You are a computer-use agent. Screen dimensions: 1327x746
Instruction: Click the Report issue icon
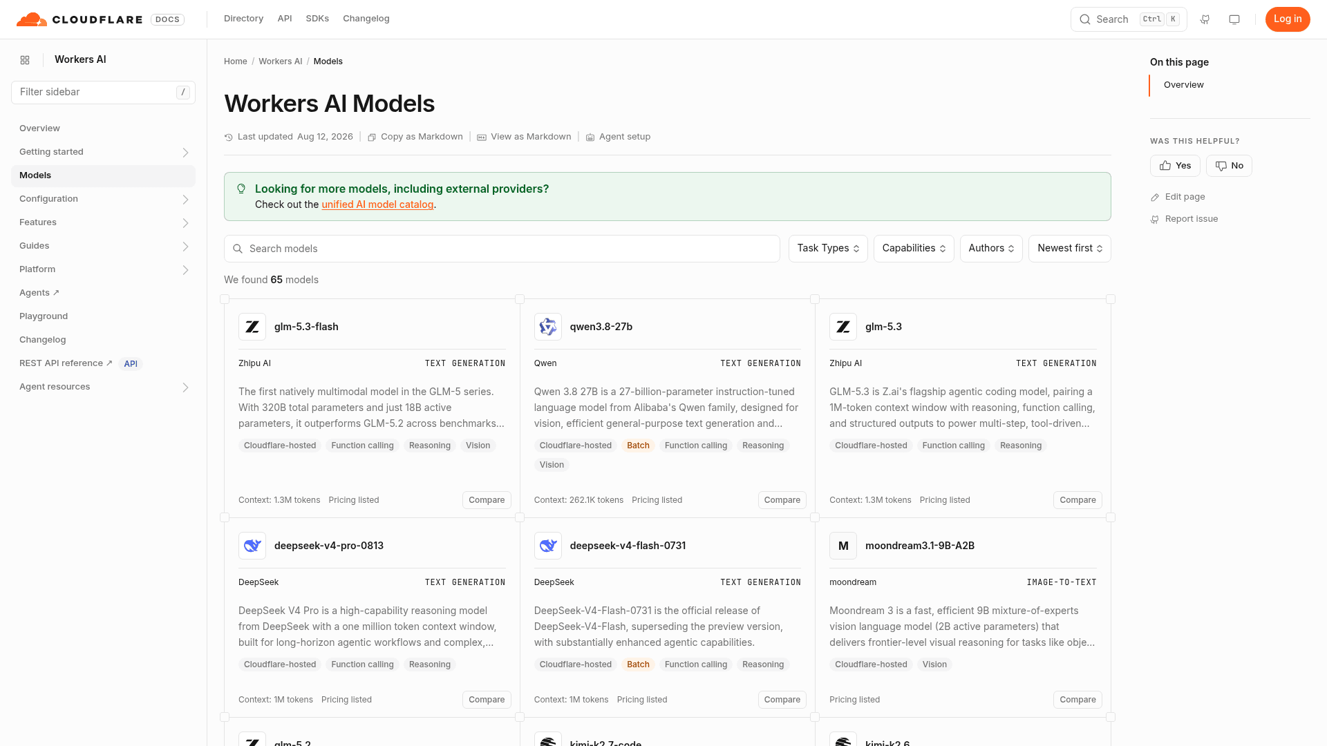[x=1155, y=220]
